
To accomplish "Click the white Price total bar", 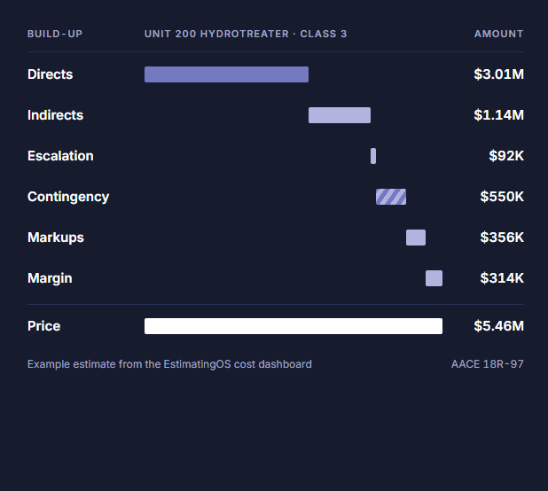I will (x=294, y=326).
